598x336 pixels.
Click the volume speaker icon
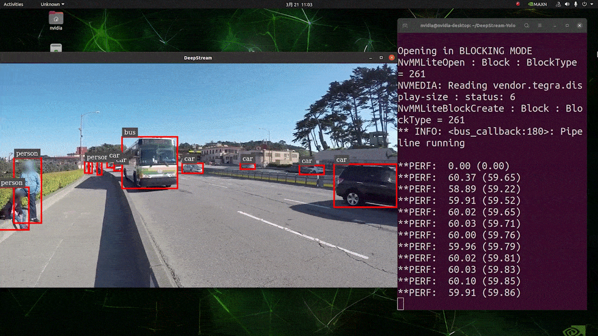[567, 4]
